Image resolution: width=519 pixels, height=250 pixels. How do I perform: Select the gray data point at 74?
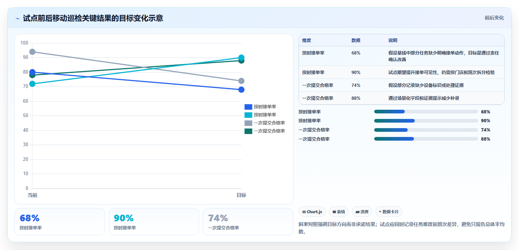click(x=241, y=81)
